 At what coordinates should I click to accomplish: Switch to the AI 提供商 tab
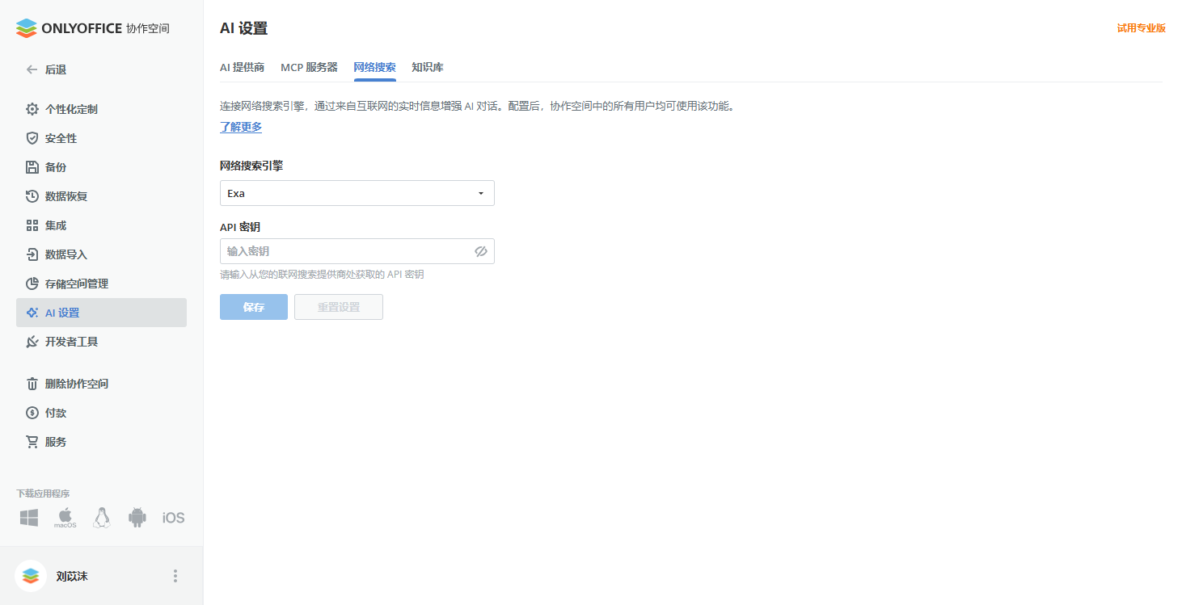coord(242,67)
